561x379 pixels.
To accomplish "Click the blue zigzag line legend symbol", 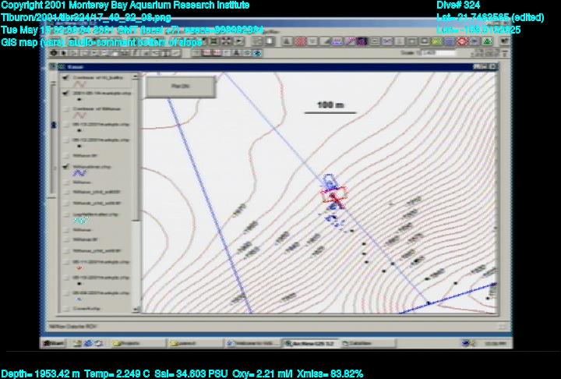I will pyautogui.click(x=79, y=175).
